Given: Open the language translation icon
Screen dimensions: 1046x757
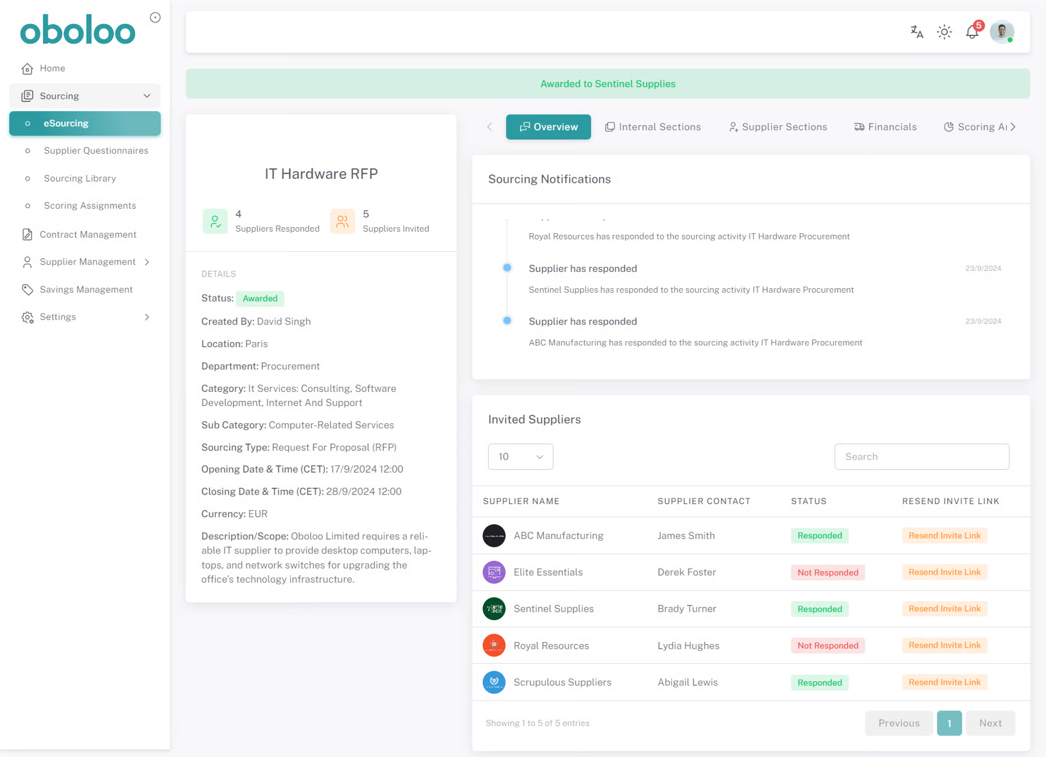Looking at the screenshot, I should pos(917,32).
